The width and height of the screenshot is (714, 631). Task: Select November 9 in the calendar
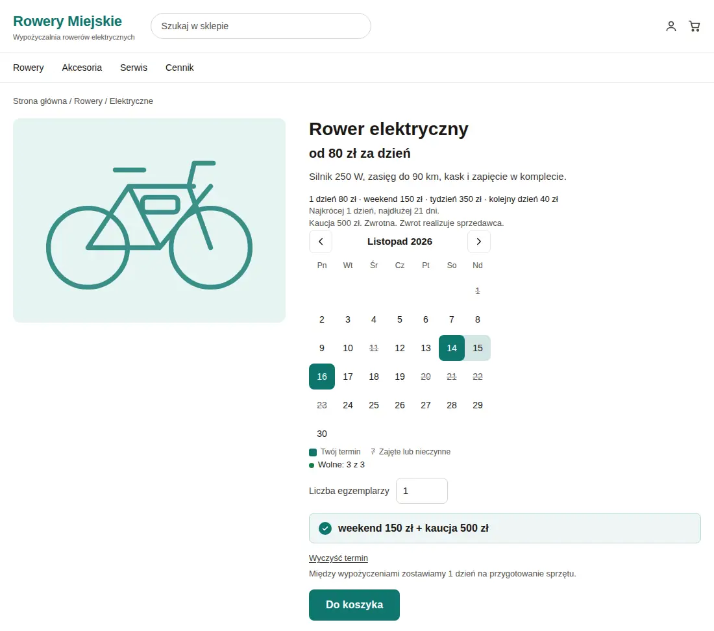click(321, 348)
